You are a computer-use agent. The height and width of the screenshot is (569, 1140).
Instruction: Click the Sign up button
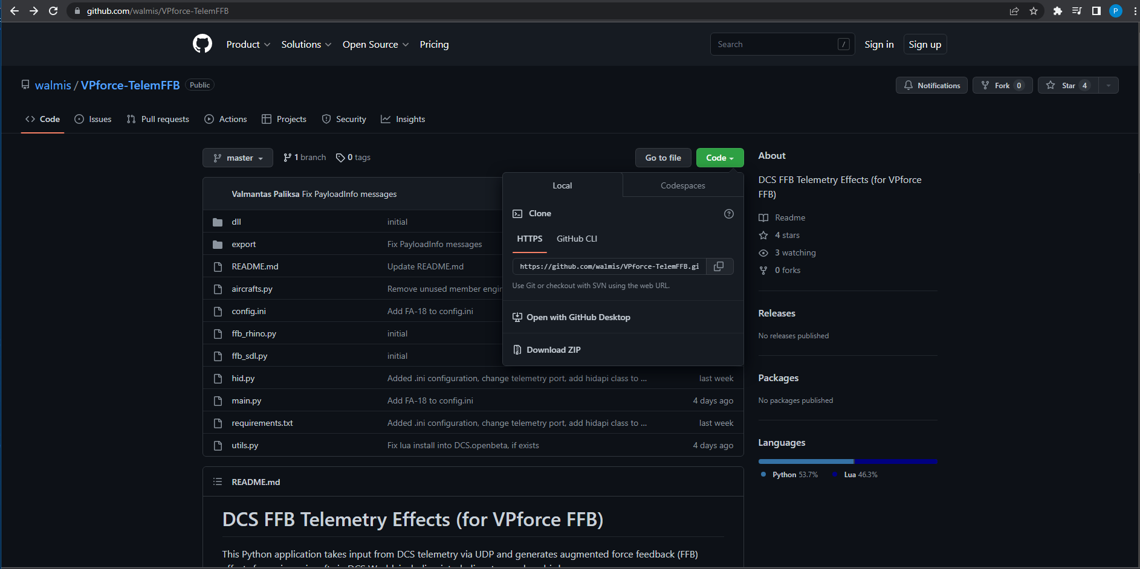click(925, 45)
